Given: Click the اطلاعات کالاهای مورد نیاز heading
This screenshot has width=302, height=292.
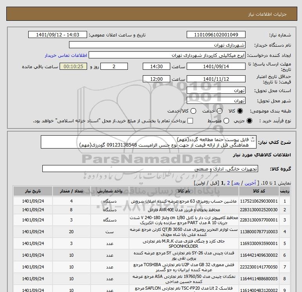Looking at the screenshot, I should coord(262,155).
